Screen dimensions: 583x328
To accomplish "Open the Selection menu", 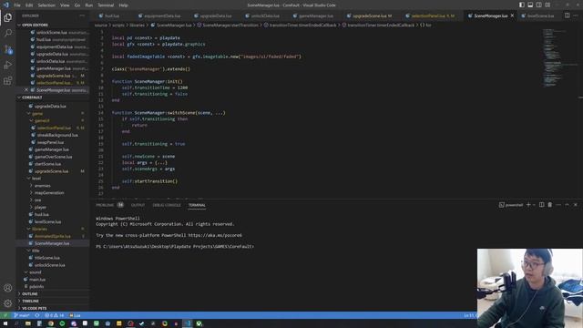I will tap(46, 5).
